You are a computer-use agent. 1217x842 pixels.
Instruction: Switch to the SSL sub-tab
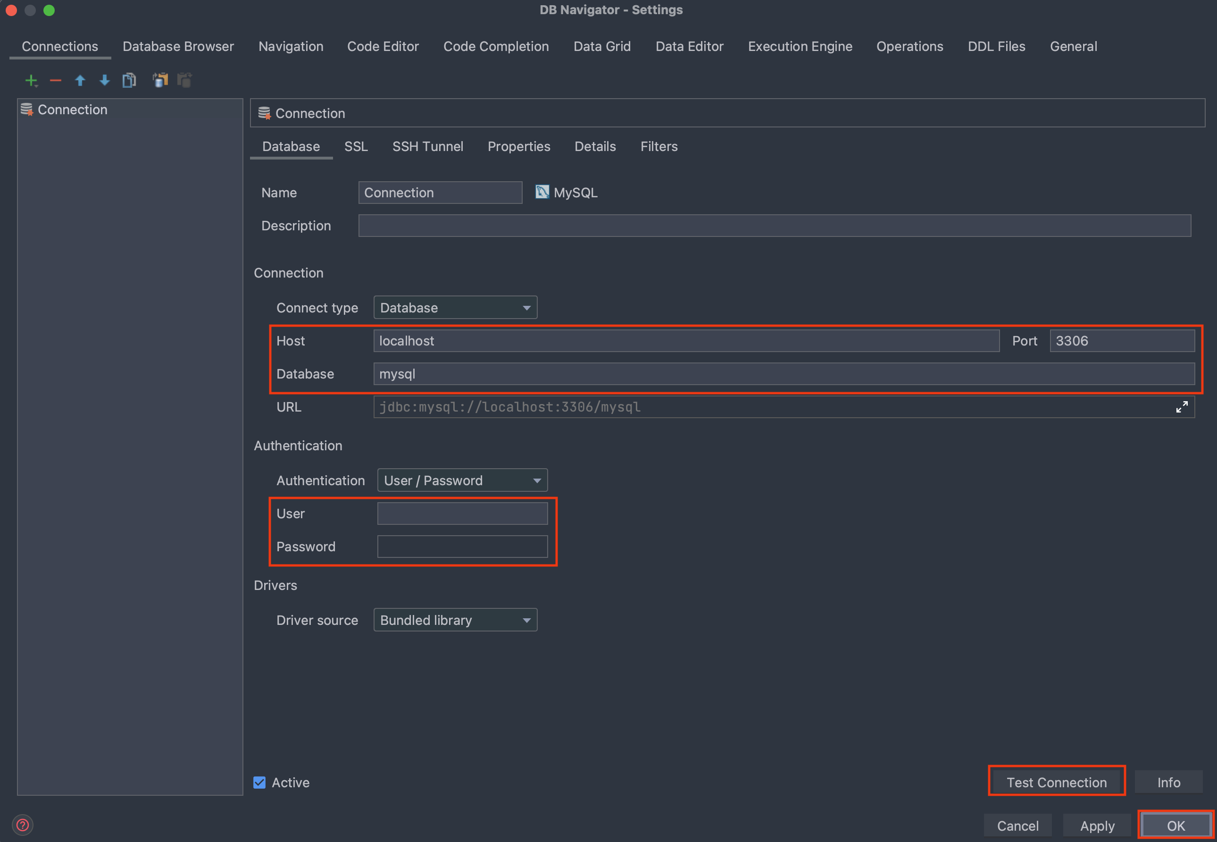click(x=356, y=146)
